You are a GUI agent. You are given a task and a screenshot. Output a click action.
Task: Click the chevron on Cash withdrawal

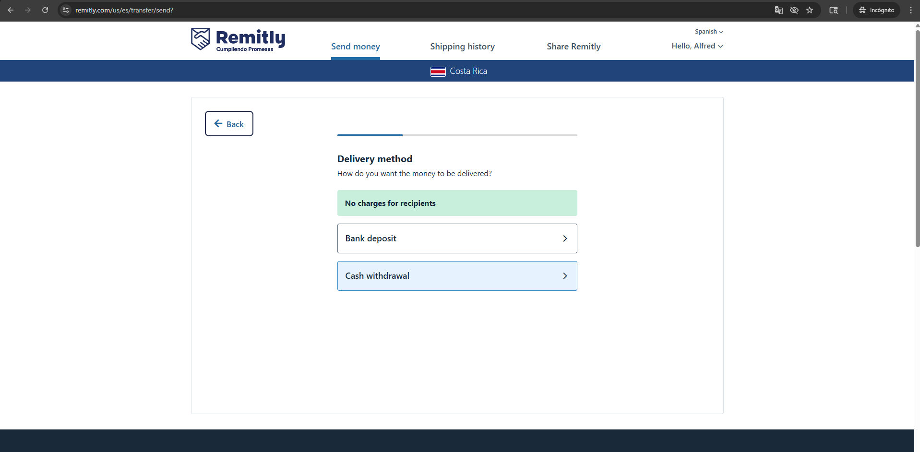tap(565, 276)
